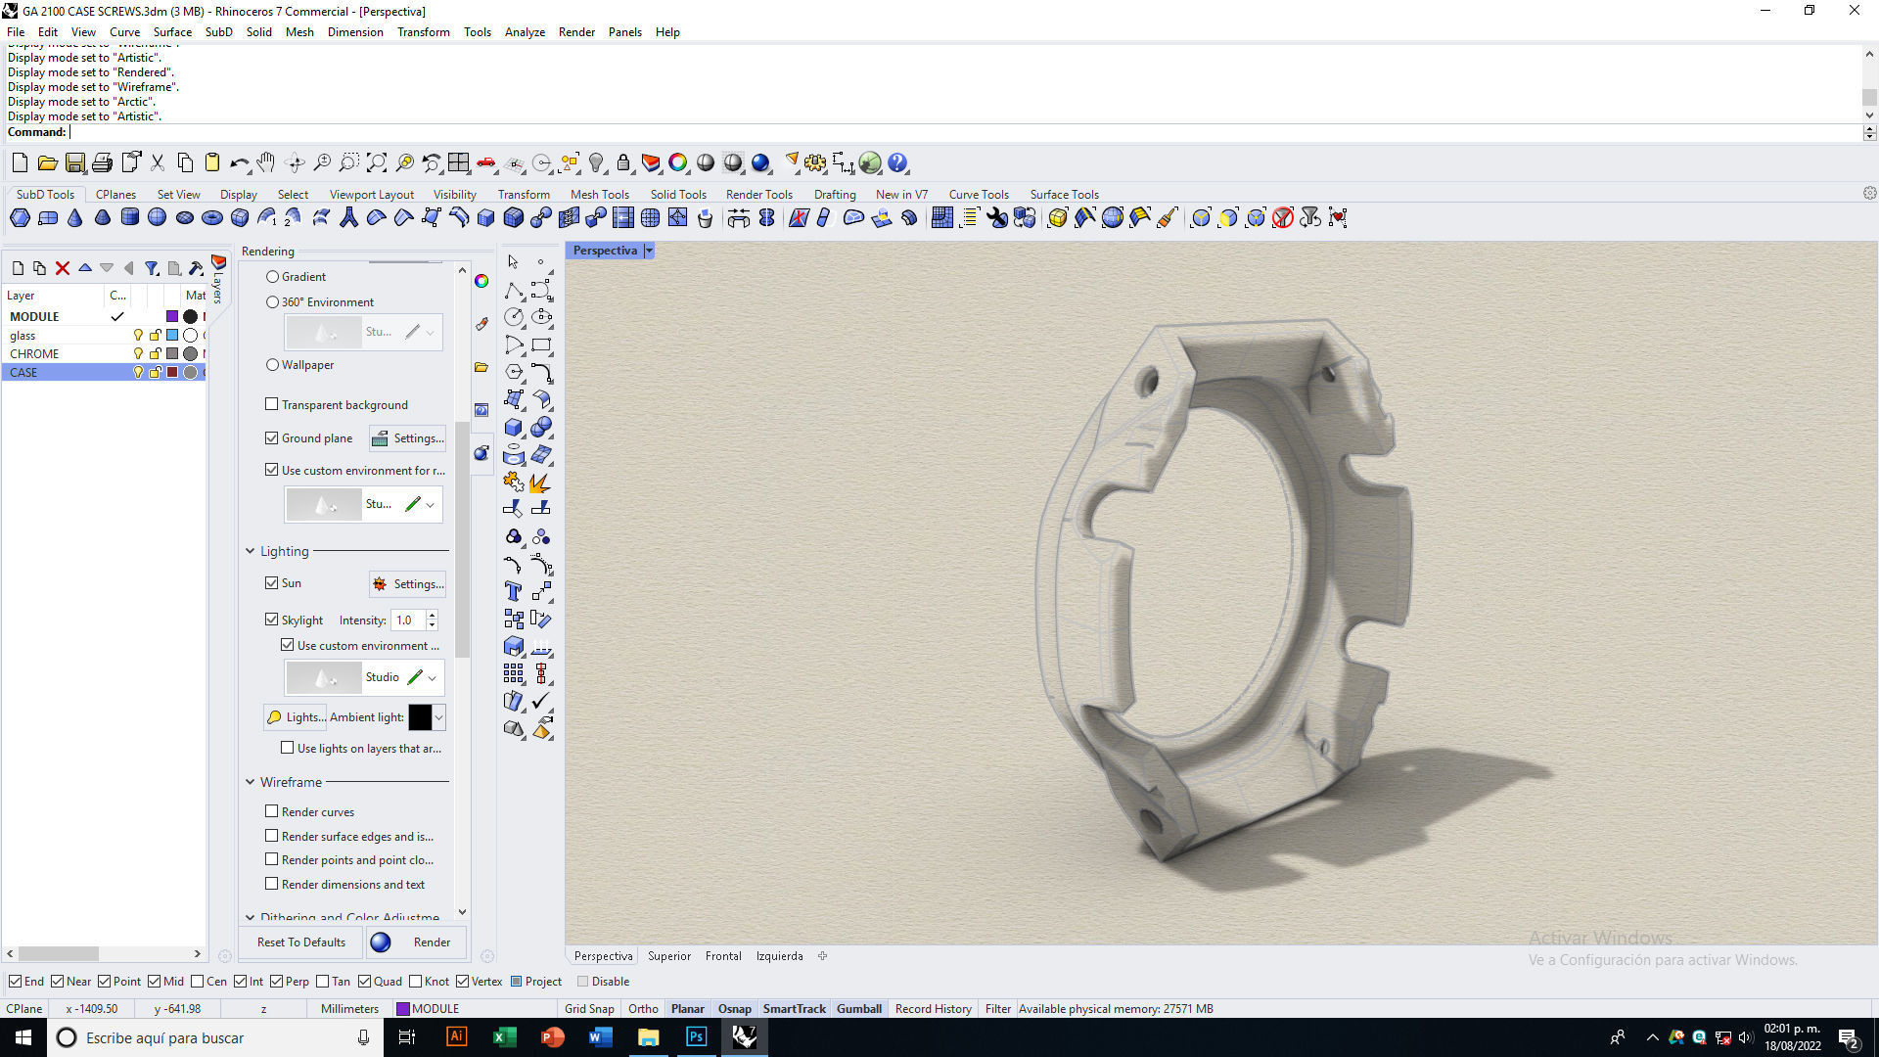Delete layer with red X icon
This screenshot has height=1057, width=1879.
point(63,268)
